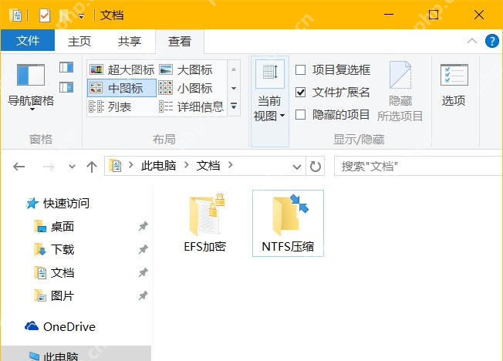Screen dimensions: 503x361
Task: Click the title bar document folder icon
Action: point(15,15)
